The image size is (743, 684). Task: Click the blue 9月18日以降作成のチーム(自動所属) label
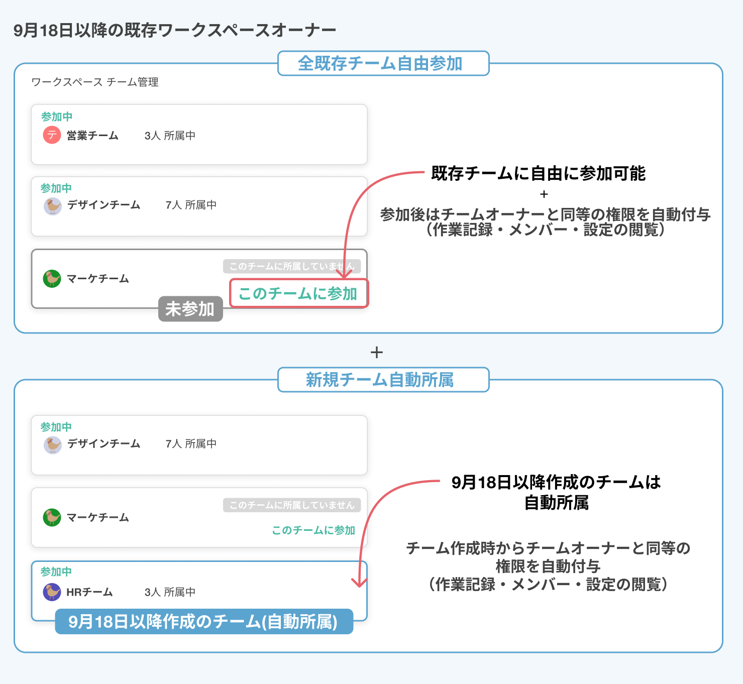pos(203,622)
